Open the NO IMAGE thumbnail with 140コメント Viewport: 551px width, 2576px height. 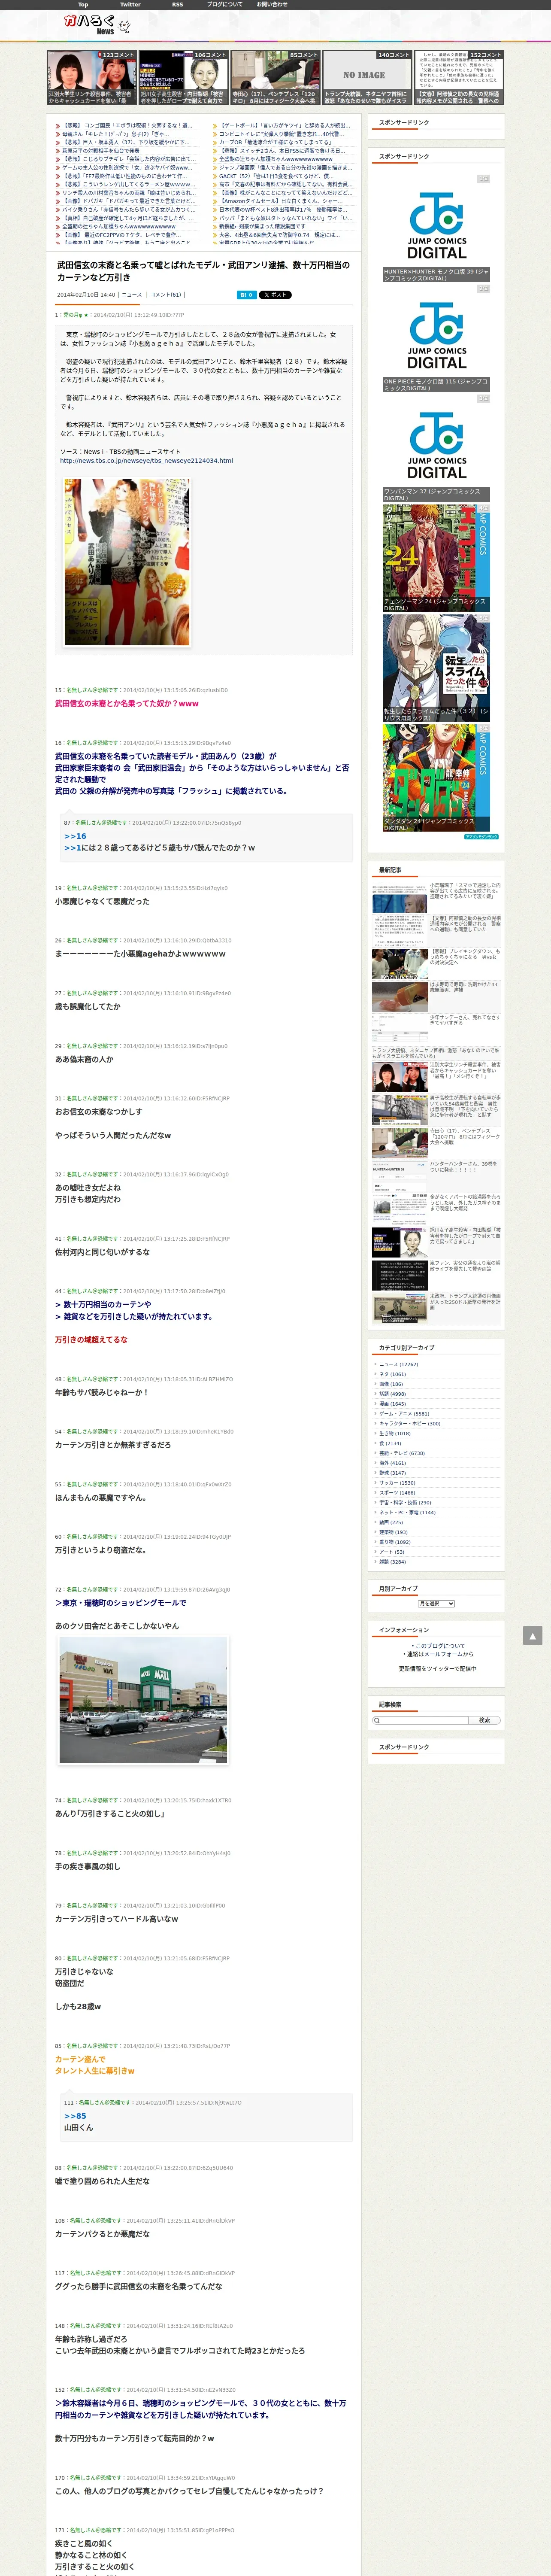367,78
